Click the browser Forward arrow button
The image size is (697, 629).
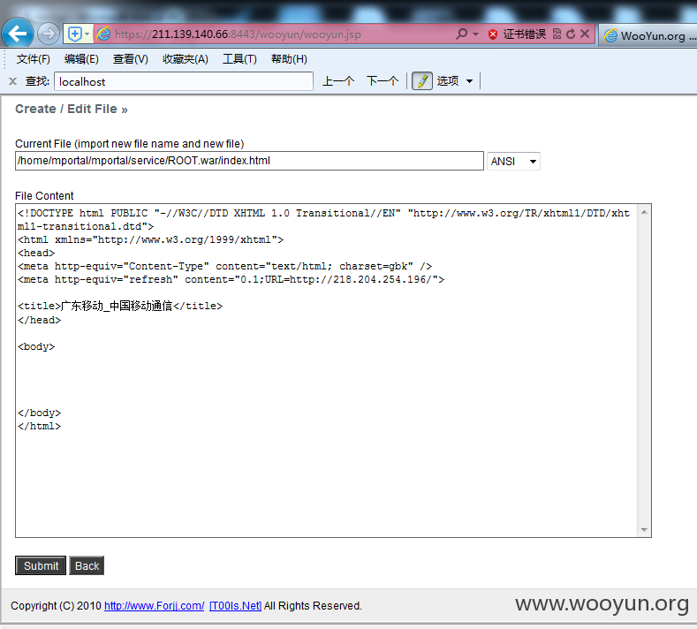click(x=48, y=34)
